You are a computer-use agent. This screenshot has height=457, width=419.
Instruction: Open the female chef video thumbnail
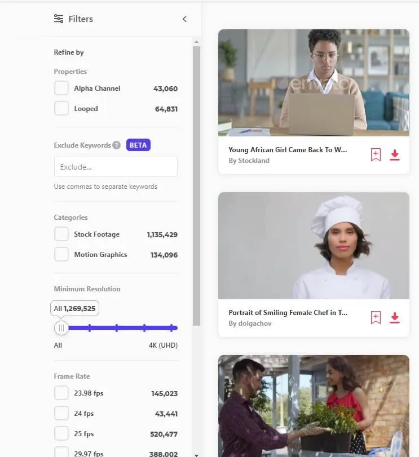[x=314, y=245]
